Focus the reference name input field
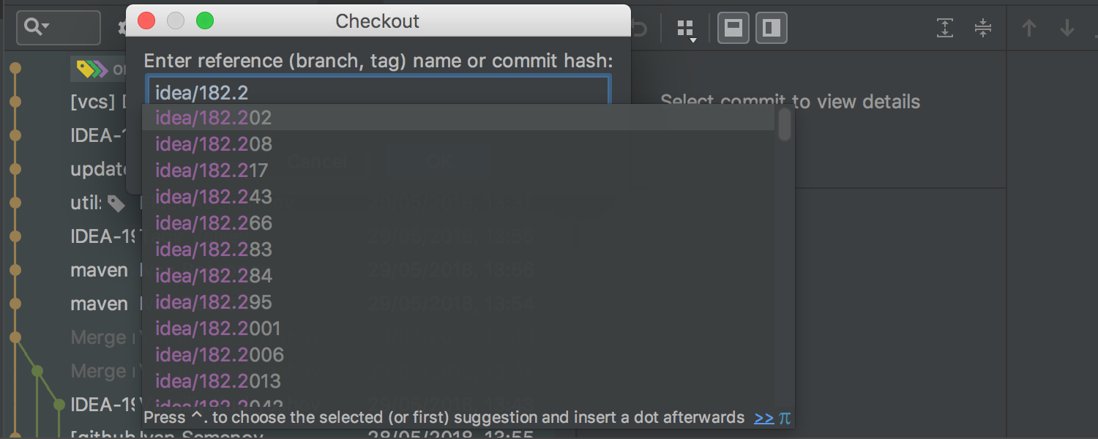 click(x=378, y=92)
